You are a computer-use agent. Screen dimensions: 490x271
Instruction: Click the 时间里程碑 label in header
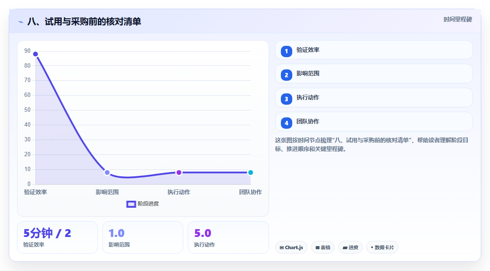(458, 19)
